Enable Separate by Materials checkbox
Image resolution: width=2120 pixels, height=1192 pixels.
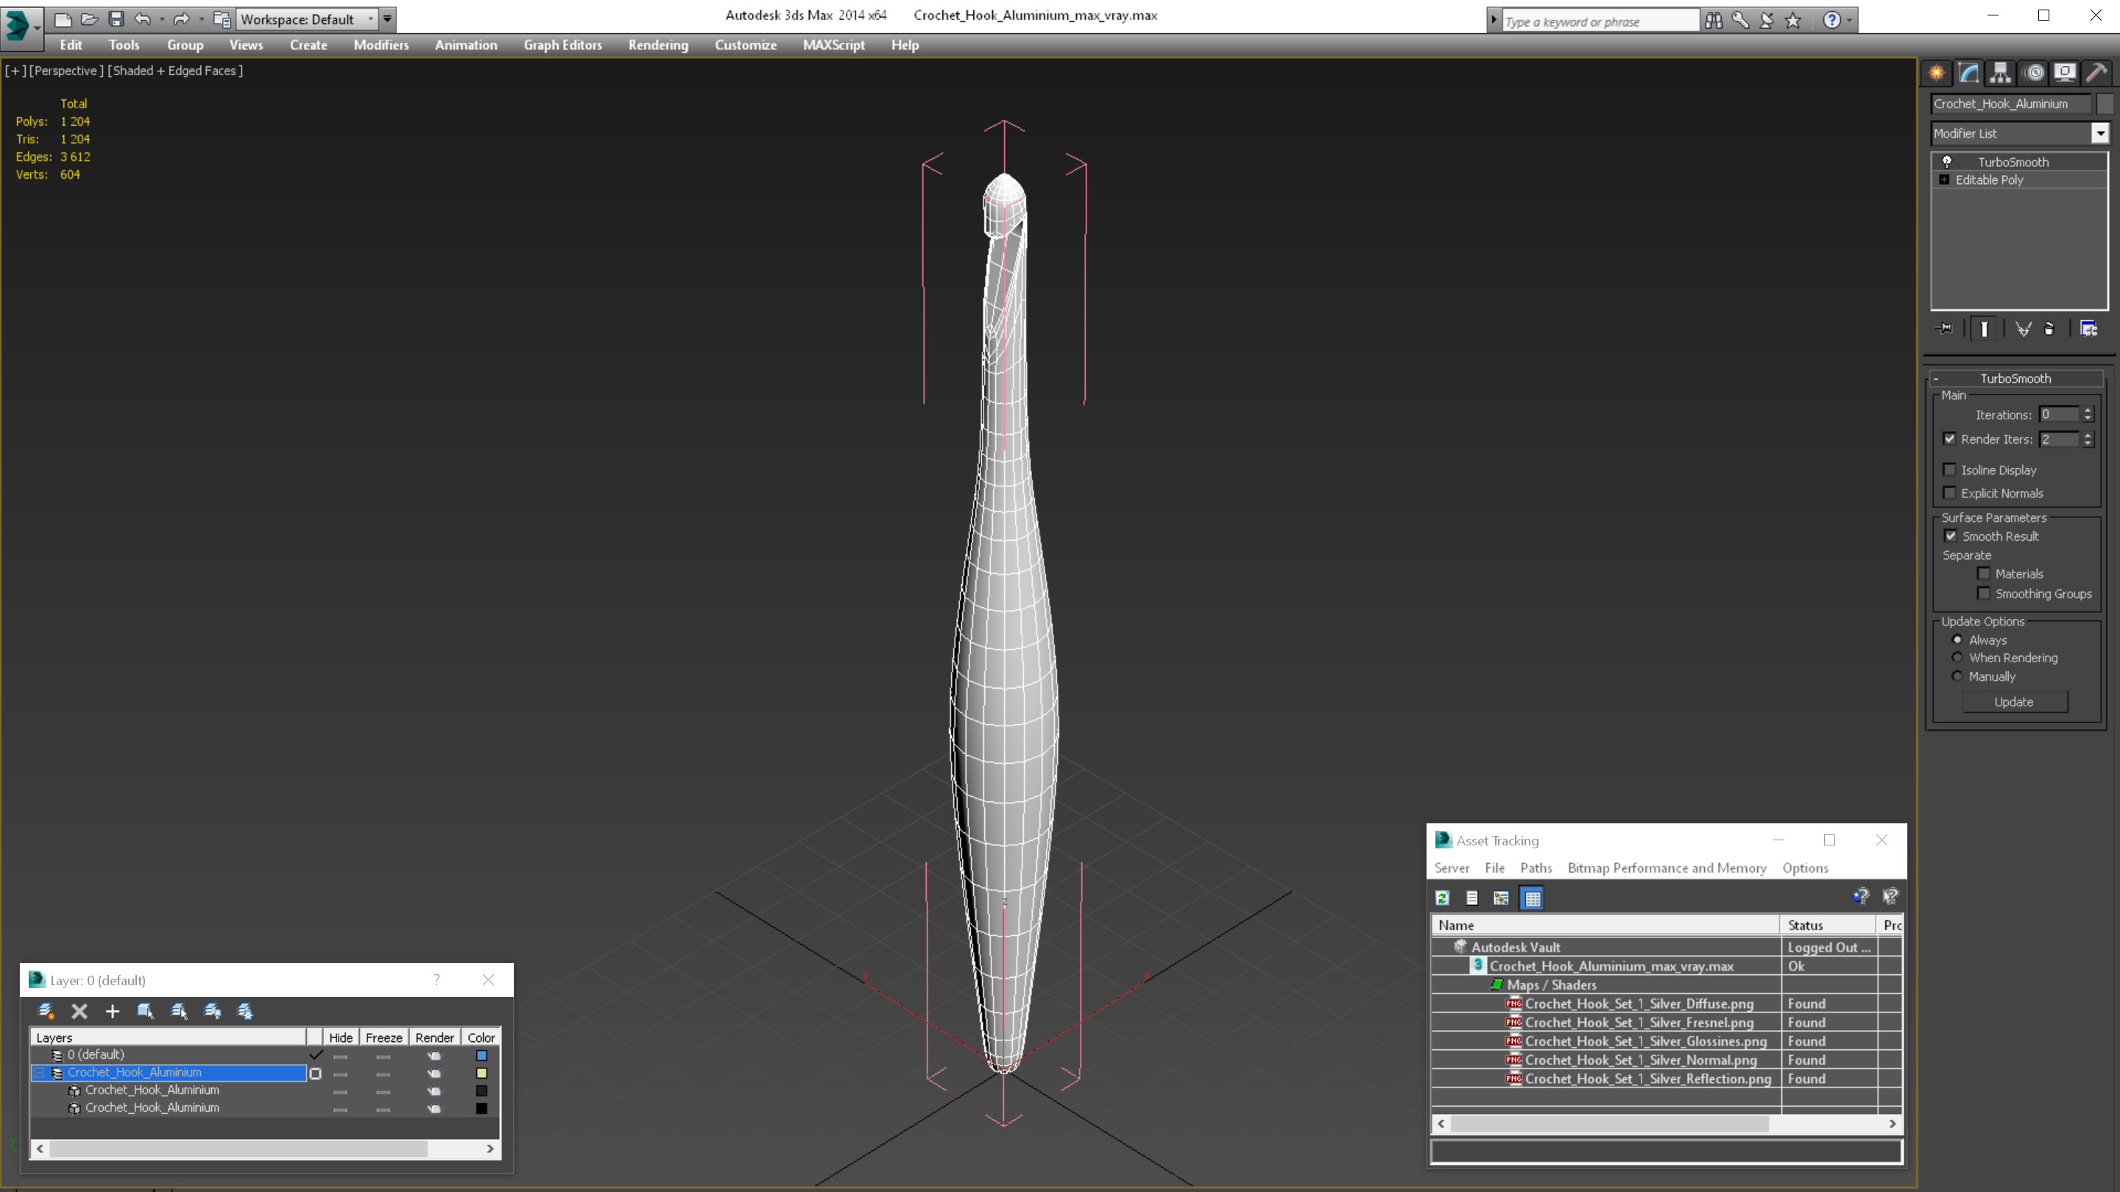point(1985,574)
